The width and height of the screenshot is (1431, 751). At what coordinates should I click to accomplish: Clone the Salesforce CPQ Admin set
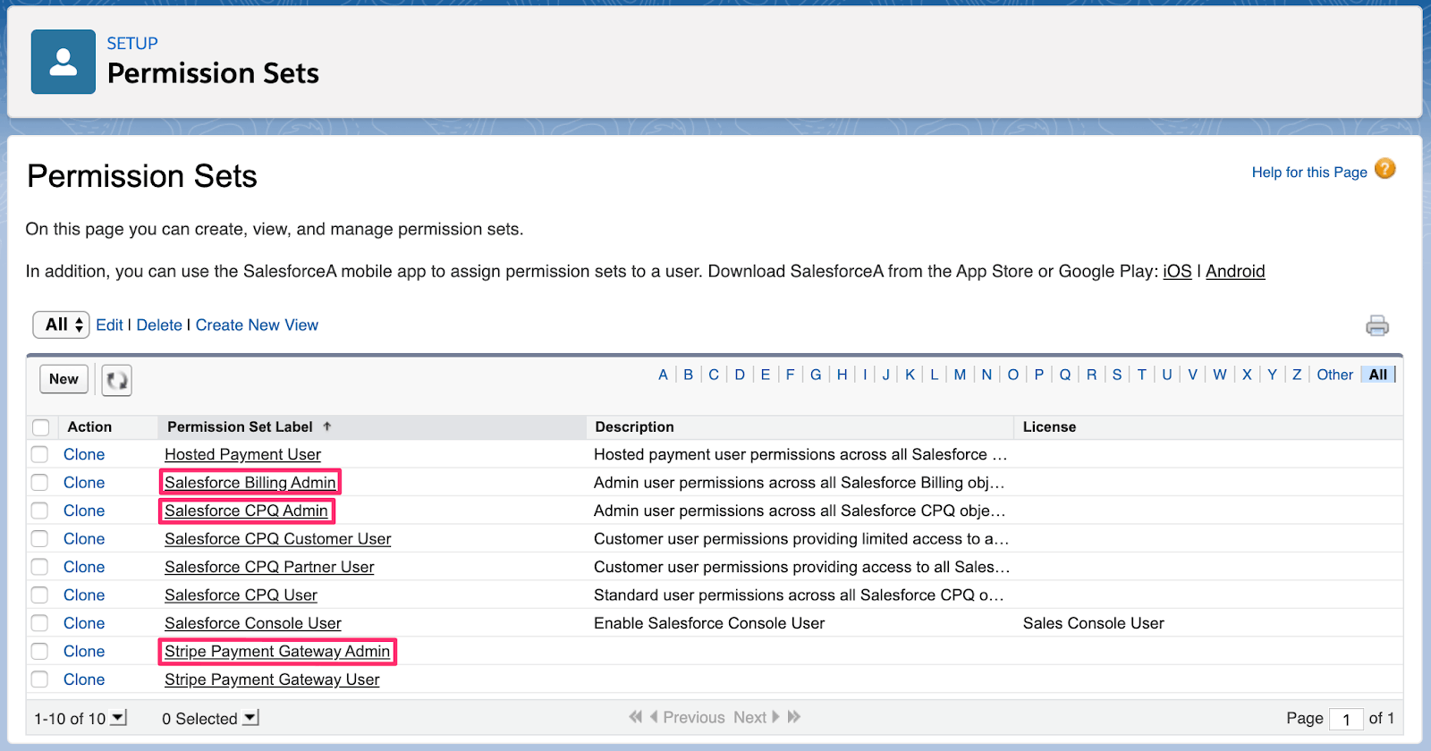84,511
